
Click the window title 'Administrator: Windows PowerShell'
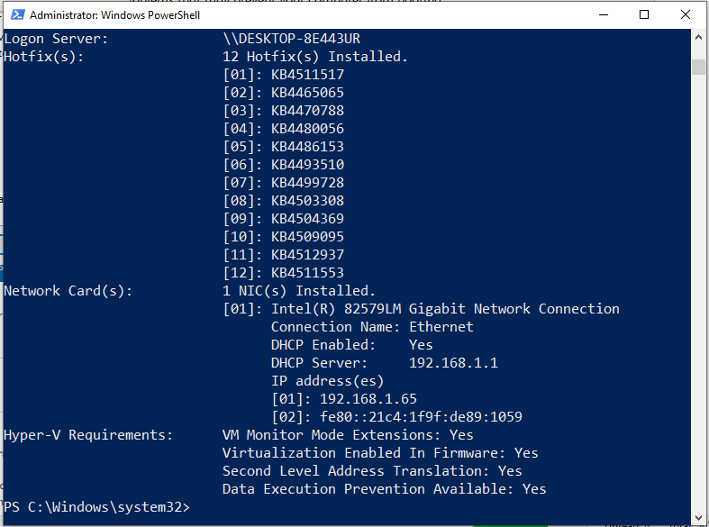[114, 15]
